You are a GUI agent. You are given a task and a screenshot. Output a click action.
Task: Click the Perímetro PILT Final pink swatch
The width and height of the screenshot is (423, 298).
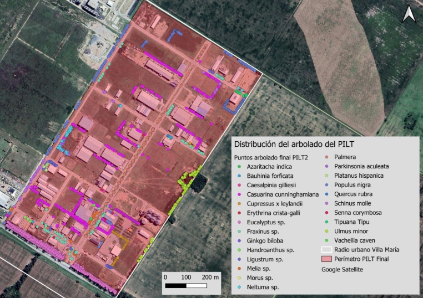click(330, 259)
